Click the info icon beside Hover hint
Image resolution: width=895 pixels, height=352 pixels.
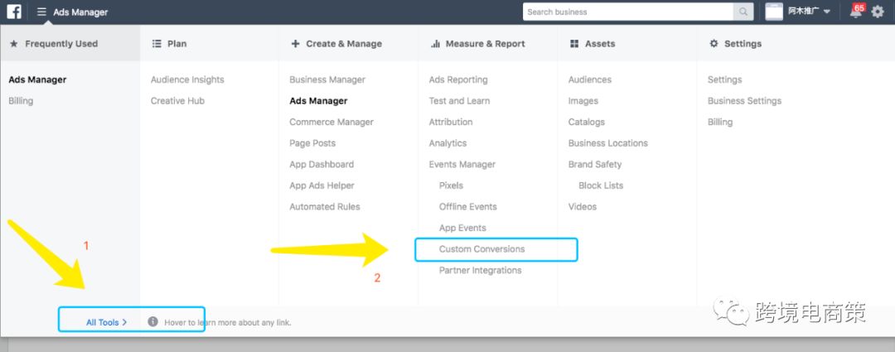point(152,321)
